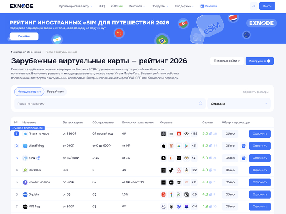The height and width of the screenshot is (214, 286).
Task: Switch to the Российские filter toggle
Action: [56, 92]
